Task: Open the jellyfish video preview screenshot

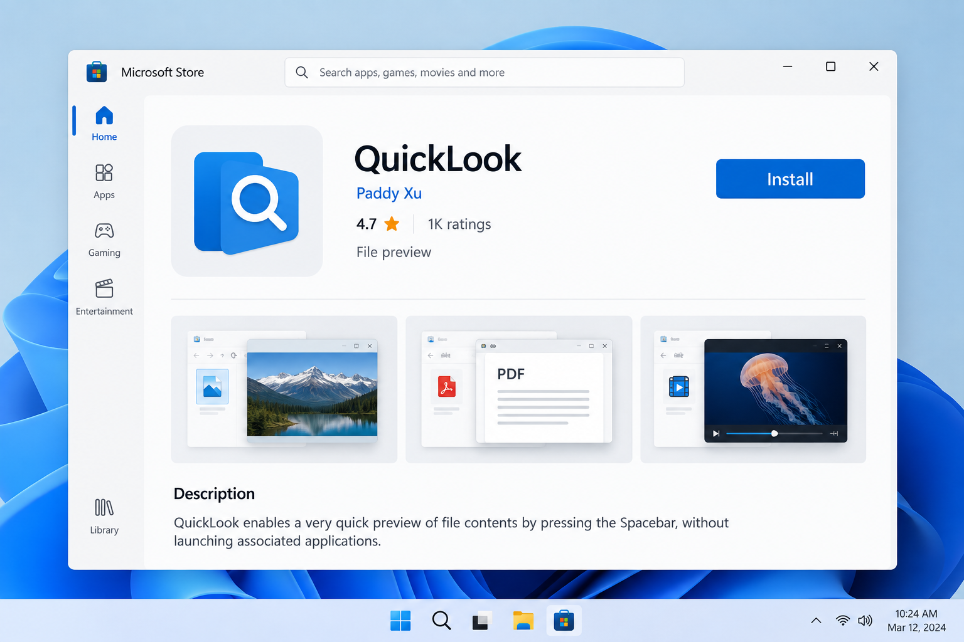Action: click(753, 389)
